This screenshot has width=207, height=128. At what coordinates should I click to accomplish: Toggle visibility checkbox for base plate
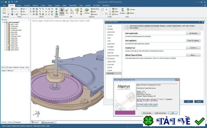7,32
